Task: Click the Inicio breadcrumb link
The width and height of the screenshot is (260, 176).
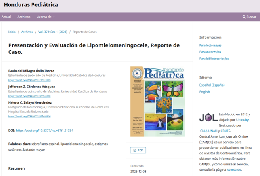Action: click(x=12, y=32)
